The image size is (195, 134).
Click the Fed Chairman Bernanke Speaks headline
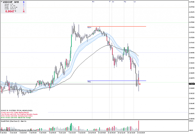[x=19, y=114]
